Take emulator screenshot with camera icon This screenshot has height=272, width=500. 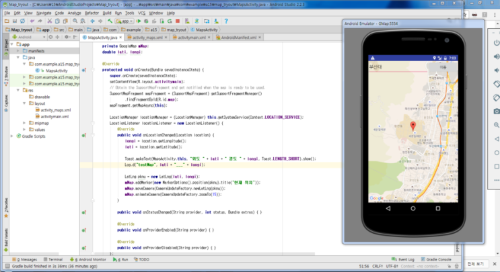point(495,111)
